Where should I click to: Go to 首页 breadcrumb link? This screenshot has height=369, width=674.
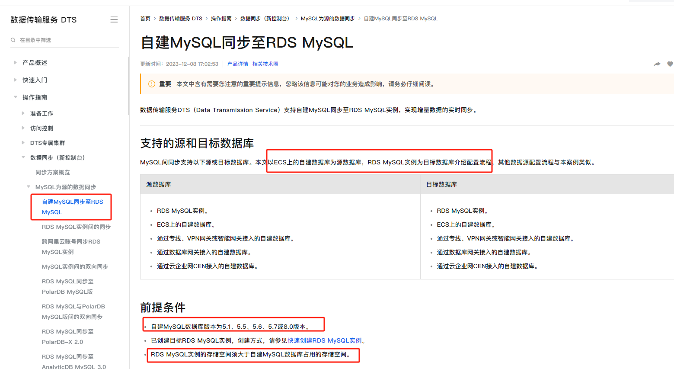pyautogui.click(x=145, y=19)
